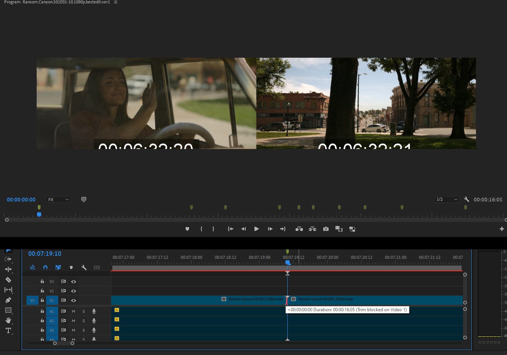The height and width of the screenshot is (355, 507).
Task: Mute audio track A1
Action: 73,311
